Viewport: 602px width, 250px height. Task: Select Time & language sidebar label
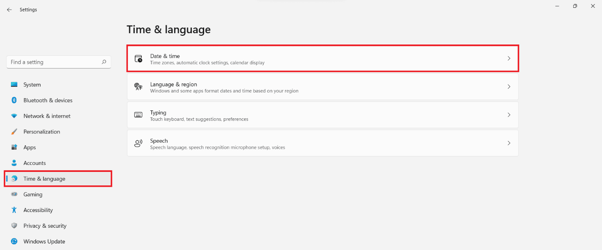pyautogui.click(x=44, y=179)
